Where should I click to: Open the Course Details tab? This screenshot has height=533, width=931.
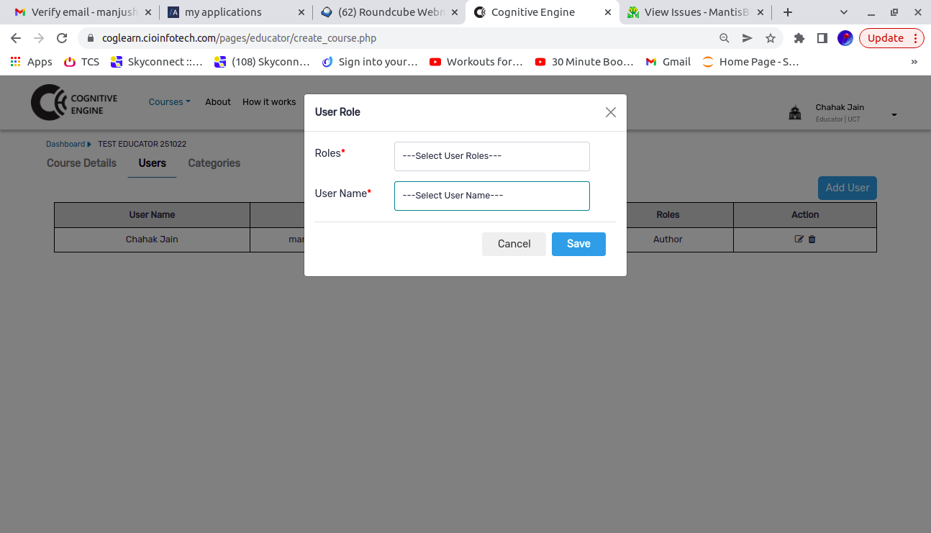(x=81, y=163)
